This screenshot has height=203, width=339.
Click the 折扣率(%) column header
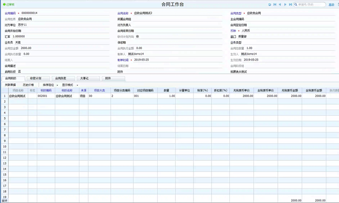[x=221, y=90]
